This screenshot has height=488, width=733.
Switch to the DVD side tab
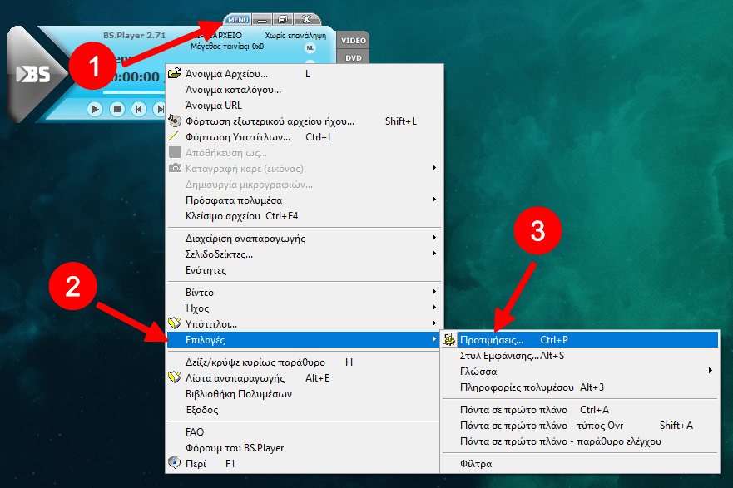(x=354, y=58)
